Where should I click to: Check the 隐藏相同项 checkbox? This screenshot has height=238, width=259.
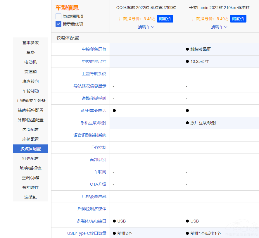[x=58, y=16]
